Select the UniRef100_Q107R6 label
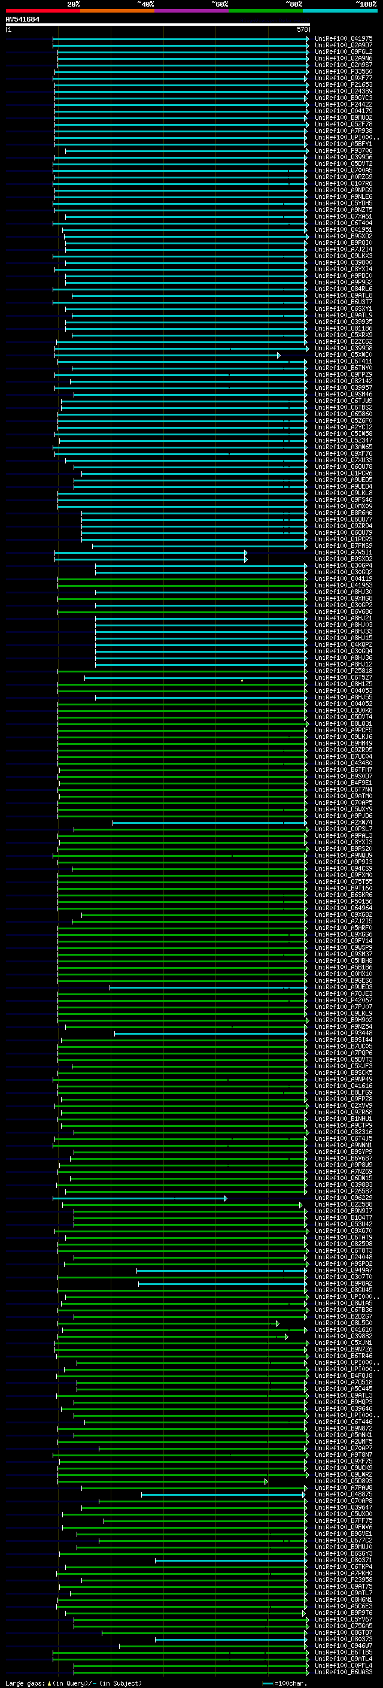This screenshot has width=383, height=1688. [x=344, y=183]
